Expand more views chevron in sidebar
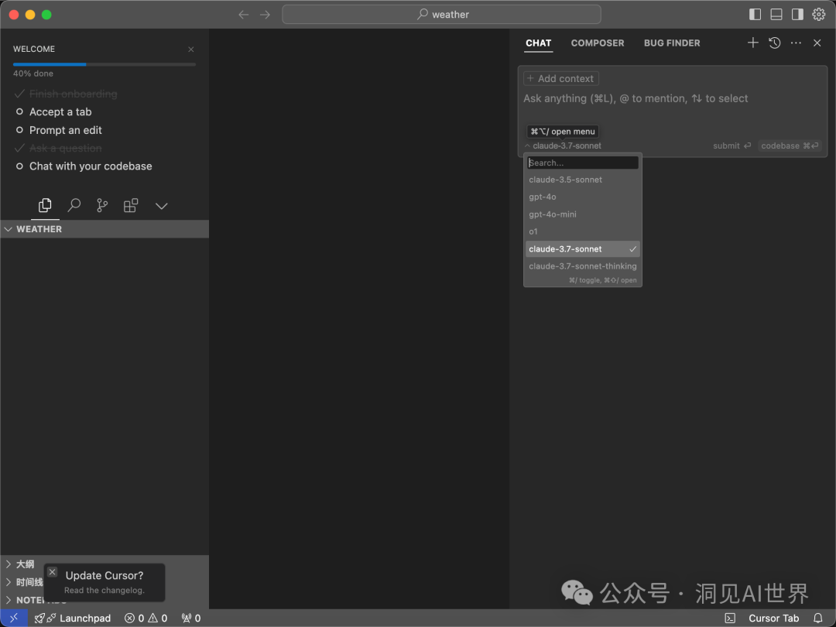This screenshot has width=836, height=627. click(x=162, y=206)
